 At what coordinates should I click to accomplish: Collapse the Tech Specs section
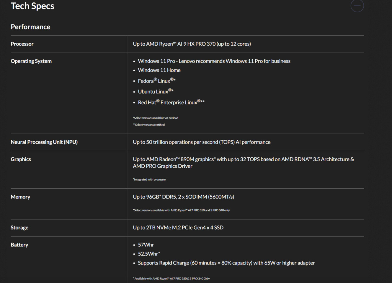[x=357, y=6]
